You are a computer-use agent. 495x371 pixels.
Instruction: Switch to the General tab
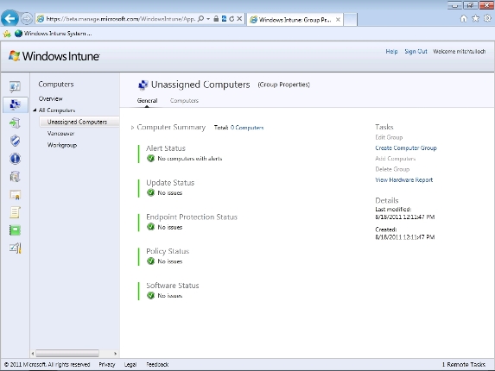[x=147, y=101]
